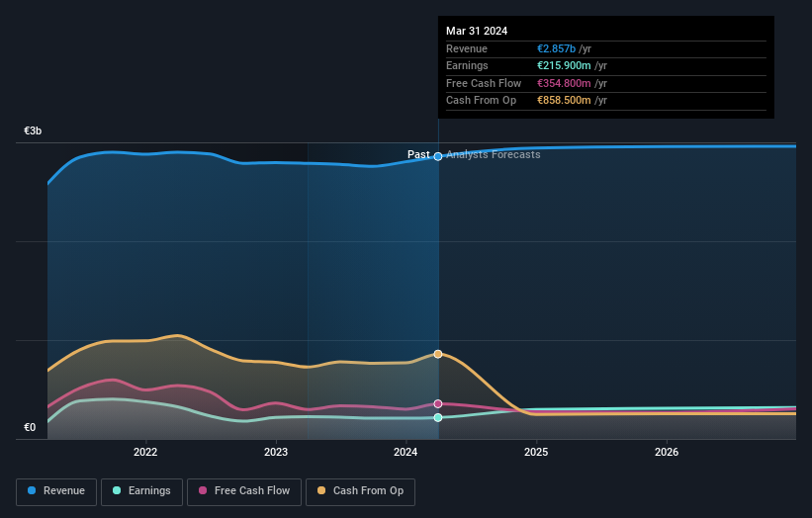Click the Earnings value €215.900m in tooltip
Viewport: 812px width, 518px height.
point(564,65)
